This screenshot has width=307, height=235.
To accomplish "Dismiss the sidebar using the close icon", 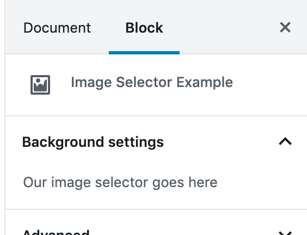I will [285, 27].
